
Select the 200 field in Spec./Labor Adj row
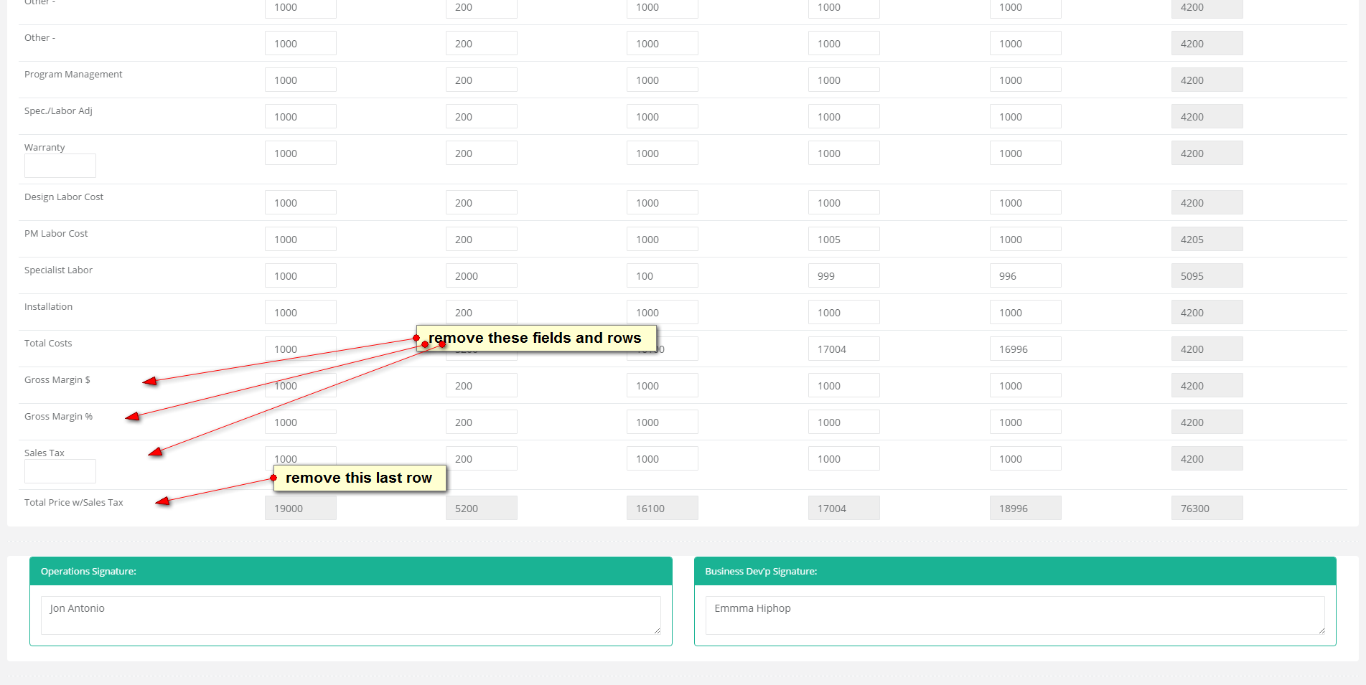tap(482, 116)
